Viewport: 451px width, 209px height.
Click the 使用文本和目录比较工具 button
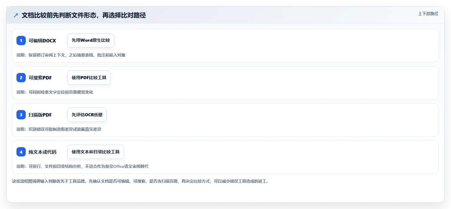[96, 152]
